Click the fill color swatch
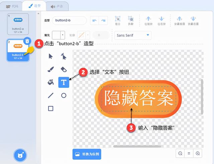 pyautogui.click(x=56, y=35)
